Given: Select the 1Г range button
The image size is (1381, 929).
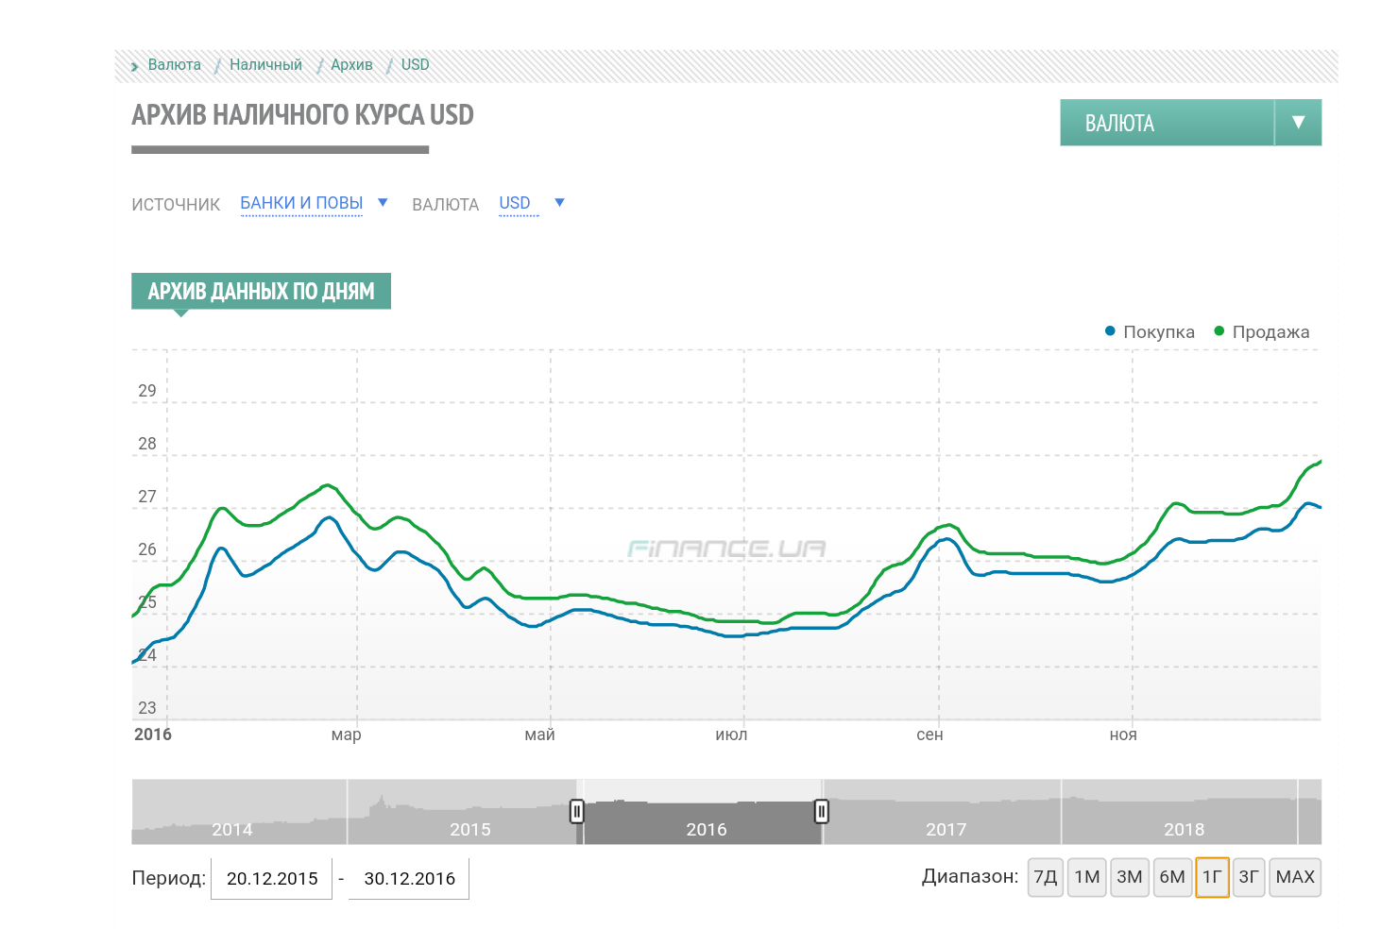Looking at the screenshot, I should (1212, 877).
